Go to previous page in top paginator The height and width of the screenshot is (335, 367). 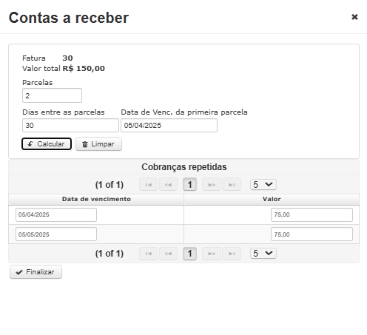tap(168, 184)
